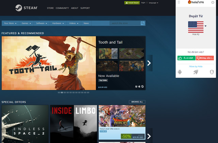Open the SUPPORT menu item
Image resolution: width=218 pixels, height=143 pixels.
coord(85,8)
